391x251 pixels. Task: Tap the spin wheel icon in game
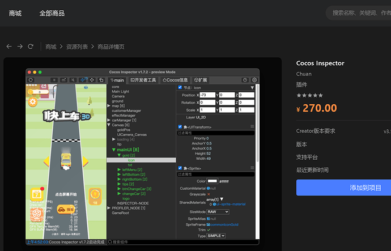click(37, 214)
